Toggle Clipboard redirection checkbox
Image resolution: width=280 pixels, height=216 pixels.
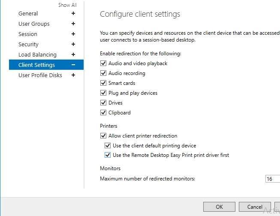point(103,113)
